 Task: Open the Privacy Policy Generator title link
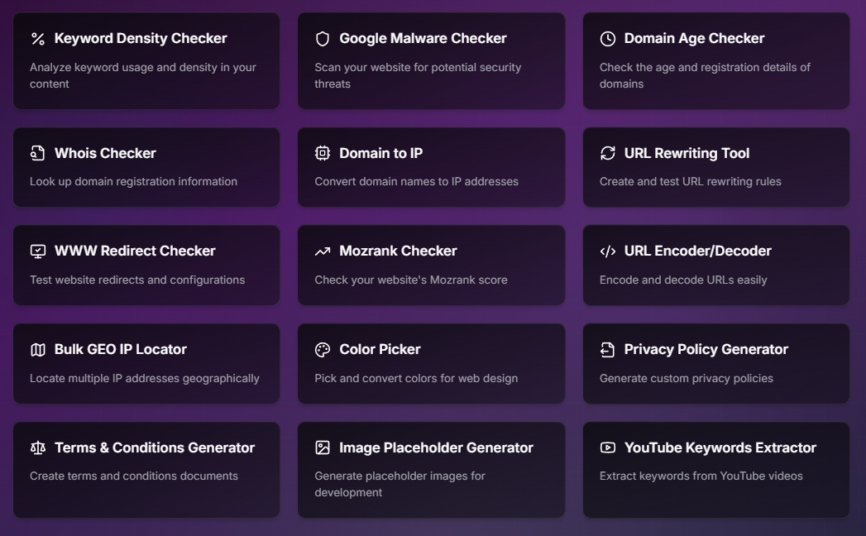[x=706, y=349]
